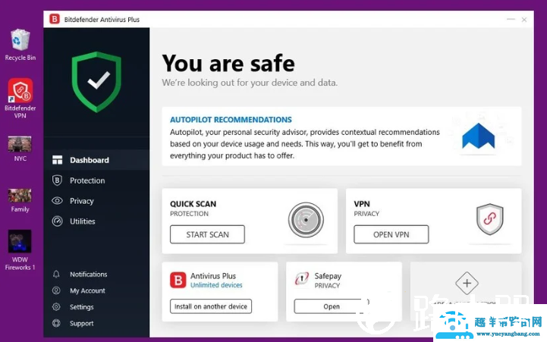The width and height of the screenshot is (547, 342).
Task: Switch to the Utilities section
Action: (x=96, y=221)
